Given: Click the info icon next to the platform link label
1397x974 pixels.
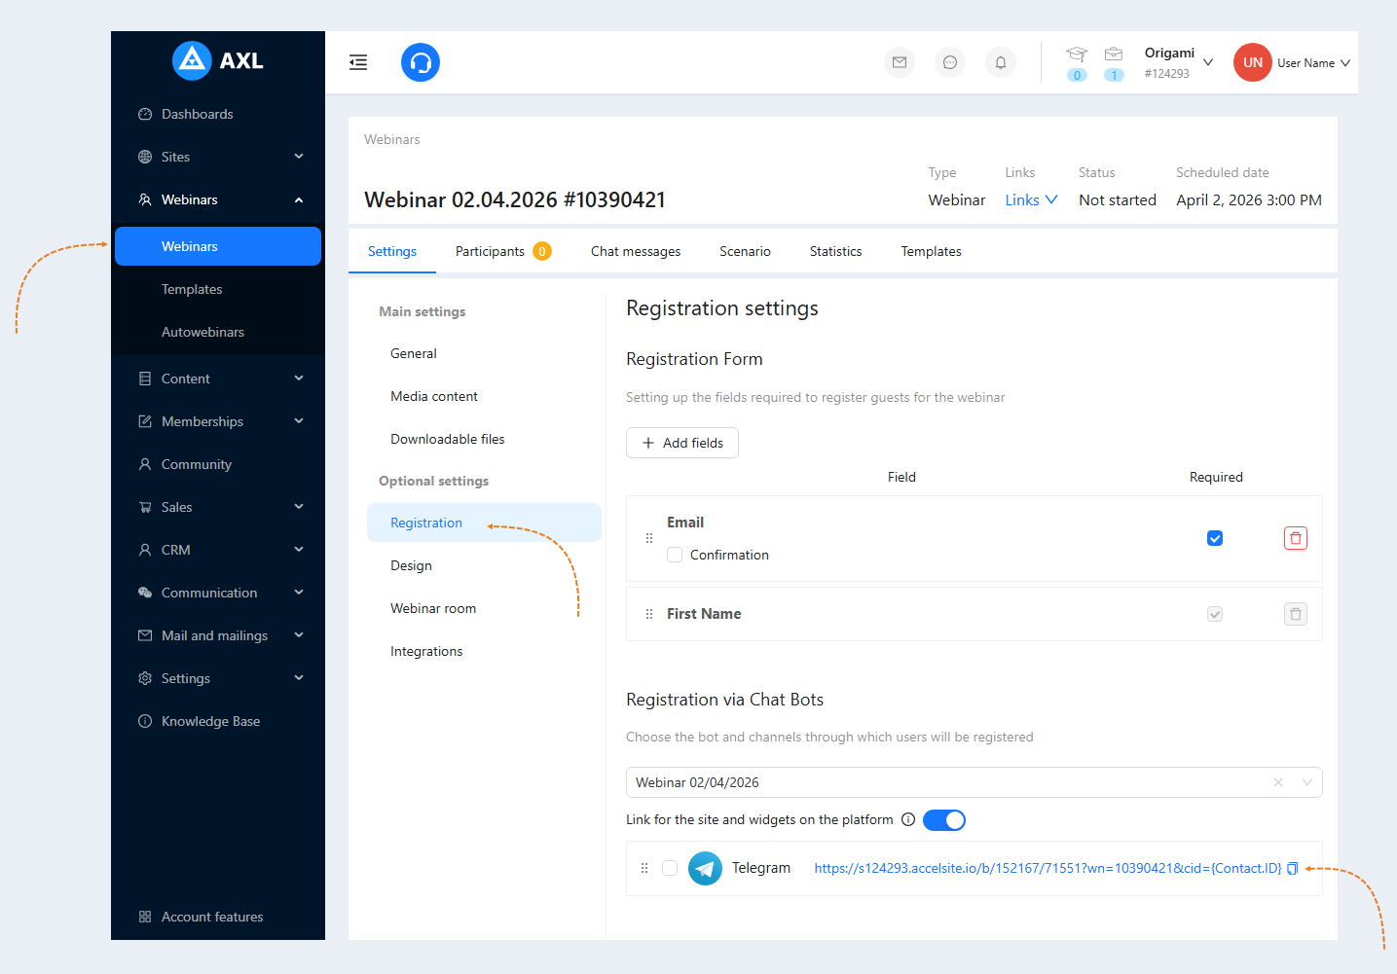Looking at the screenshot, I should pyautogui.click(x=908, y=819).
